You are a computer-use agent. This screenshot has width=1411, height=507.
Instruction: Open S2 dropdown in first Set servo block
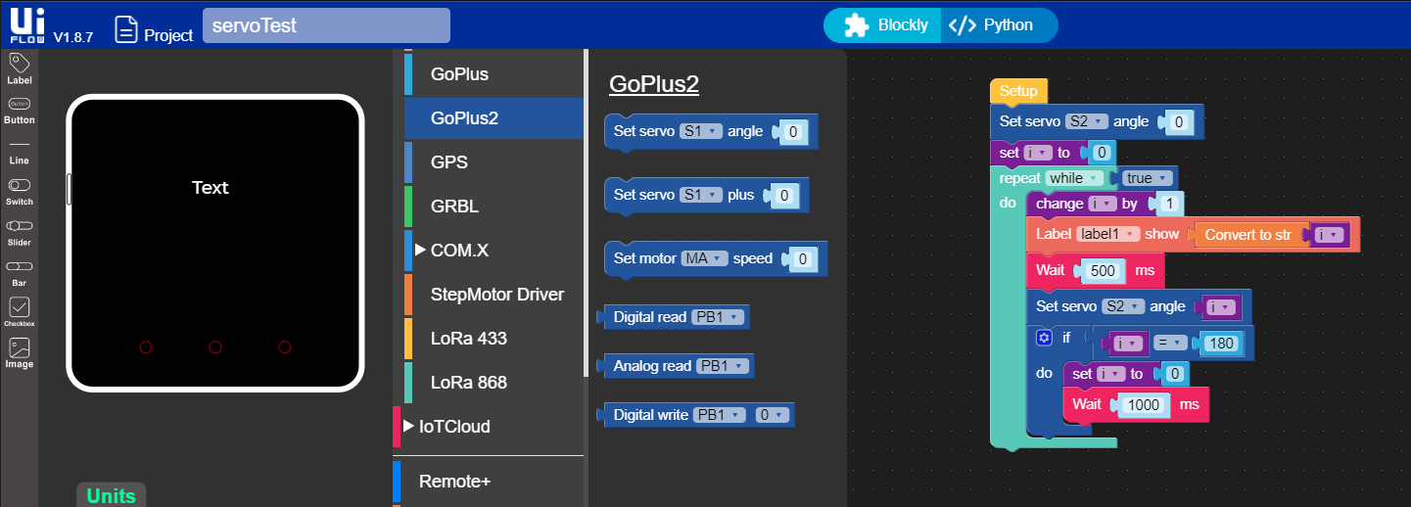pyautogui.click(x=1087, y=121)
